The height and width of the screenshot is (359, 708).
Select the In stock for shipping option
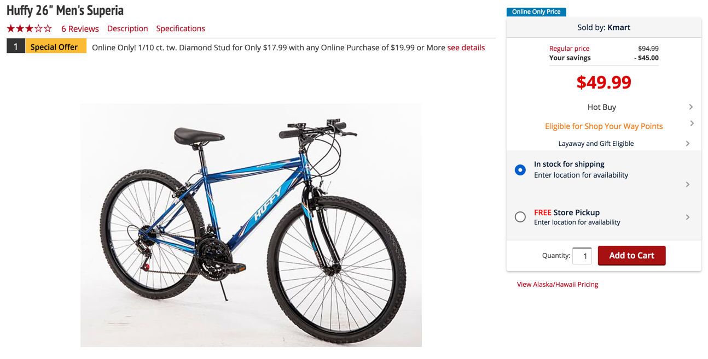(x=520, y=170)
